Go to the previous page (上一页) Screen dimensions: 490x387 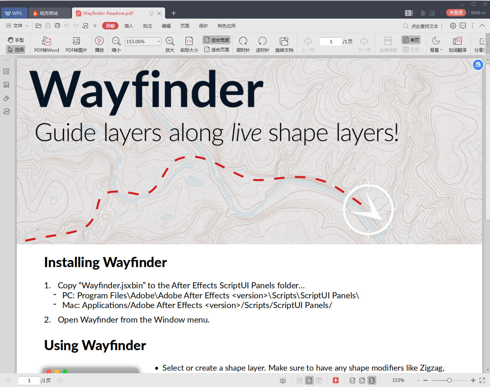(308, 45)
